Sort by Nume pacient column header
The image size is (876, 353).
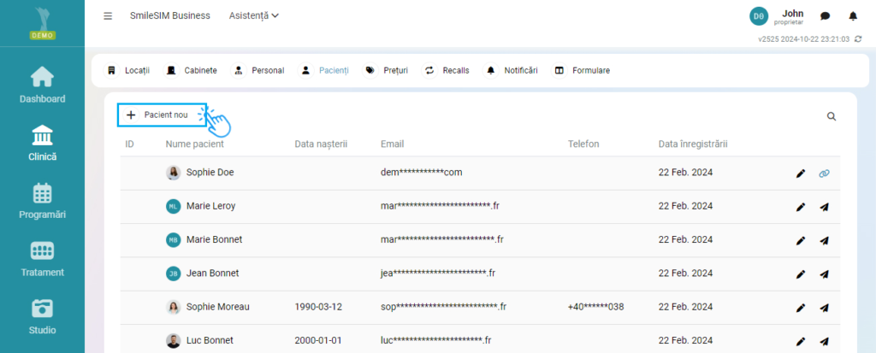194,144
